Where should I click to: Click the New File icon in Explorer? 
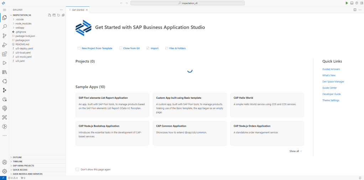50,15
